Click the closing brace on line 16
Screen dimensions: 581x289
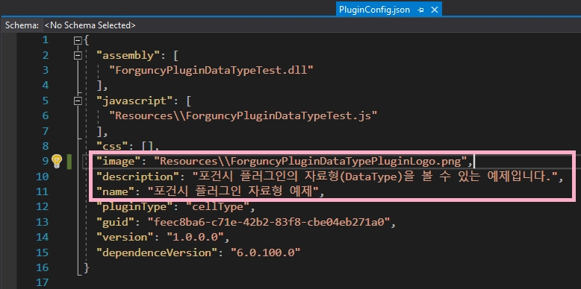pos(87,267)
